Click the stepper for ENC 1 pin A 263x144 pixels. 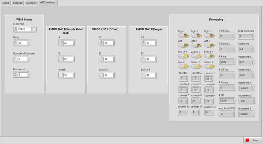(x=61, y=43)
